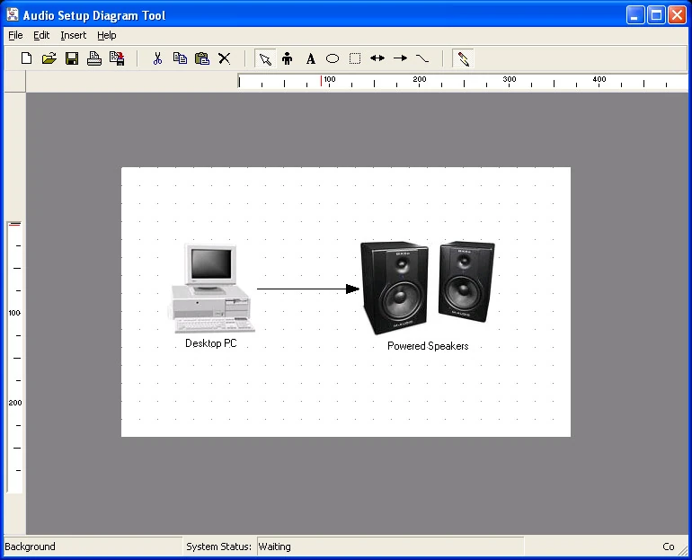Image resolution: width=692 pixels, height=560 pixels.
Task: Click the vertical ruler at 100
Action: tap(14, 313)
